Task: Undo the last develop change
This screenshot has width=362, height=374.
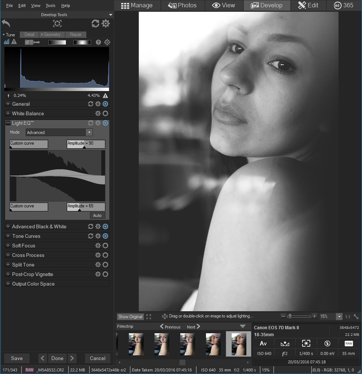Action: coord(6,23)
